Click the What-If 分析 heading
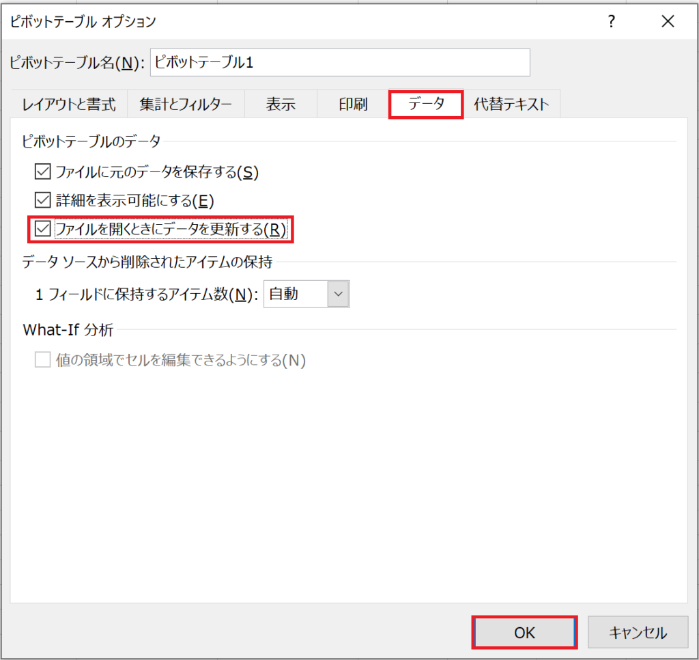The height and width of the screenshot is (660, 699). pos(68,330)
